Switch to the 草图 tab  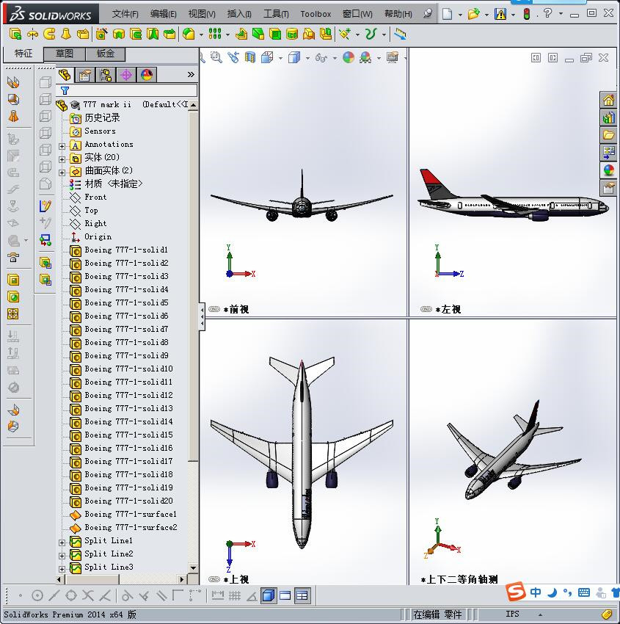coord(64,54)
